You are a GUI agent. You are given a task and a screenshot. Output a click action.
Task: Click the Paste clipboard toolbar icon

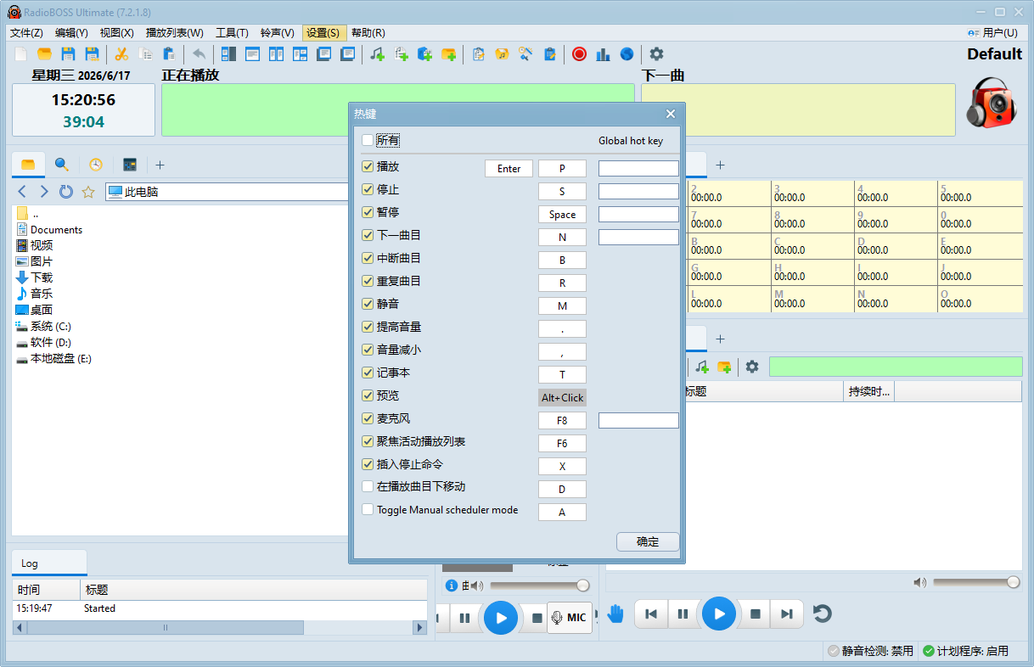[x=169, y=54]
